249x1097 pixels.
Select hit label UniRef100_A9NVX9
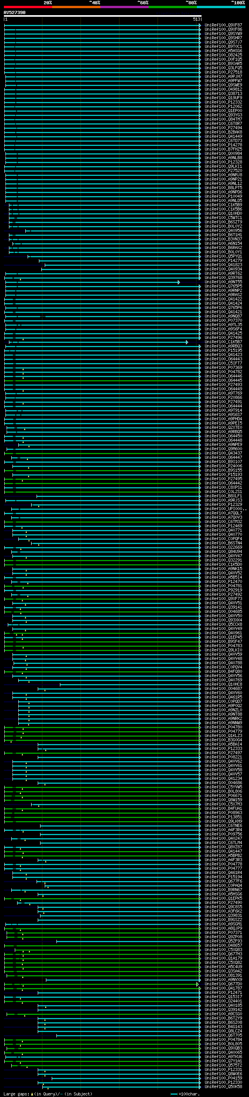coord(223,980)
